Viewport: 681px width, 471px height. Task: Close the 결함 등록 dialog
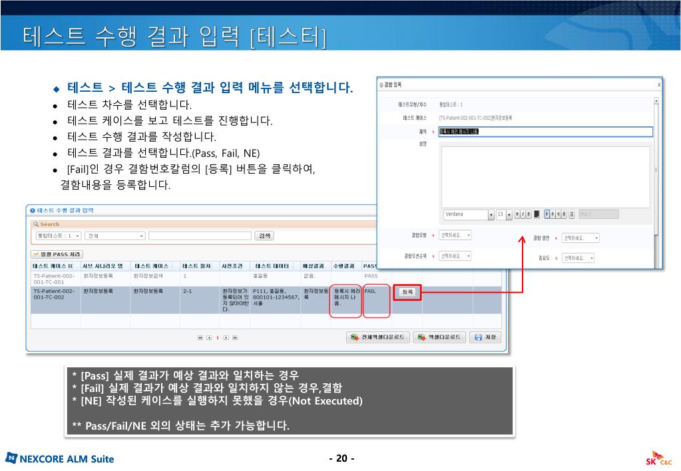[x=658, y=85]
